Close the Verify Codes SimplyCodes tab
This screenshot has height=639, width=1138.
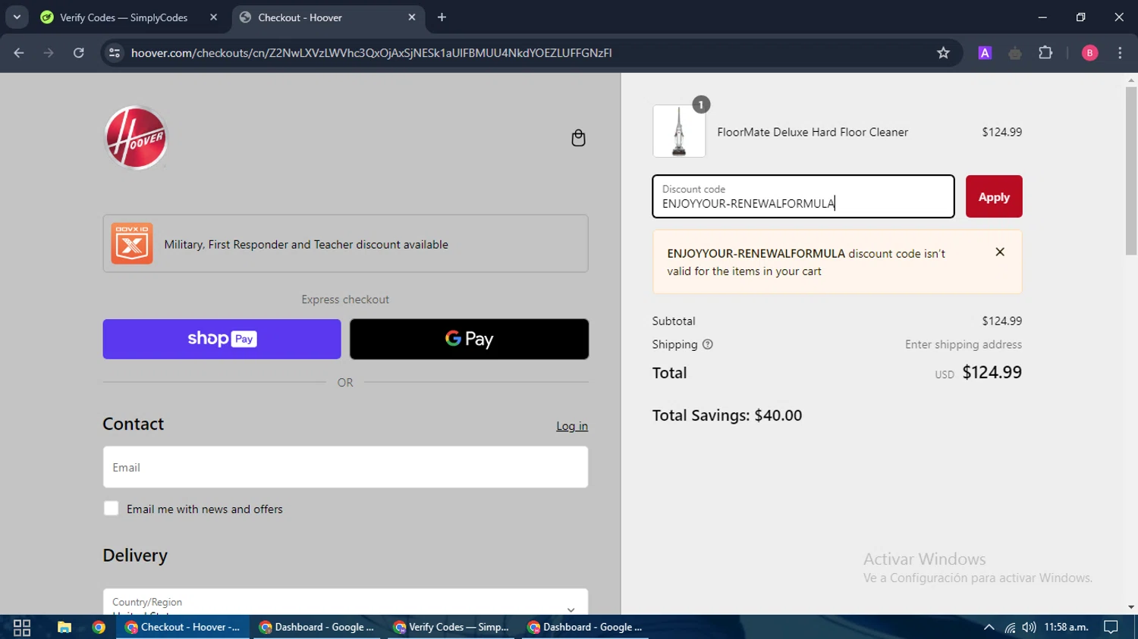point(213,17)
